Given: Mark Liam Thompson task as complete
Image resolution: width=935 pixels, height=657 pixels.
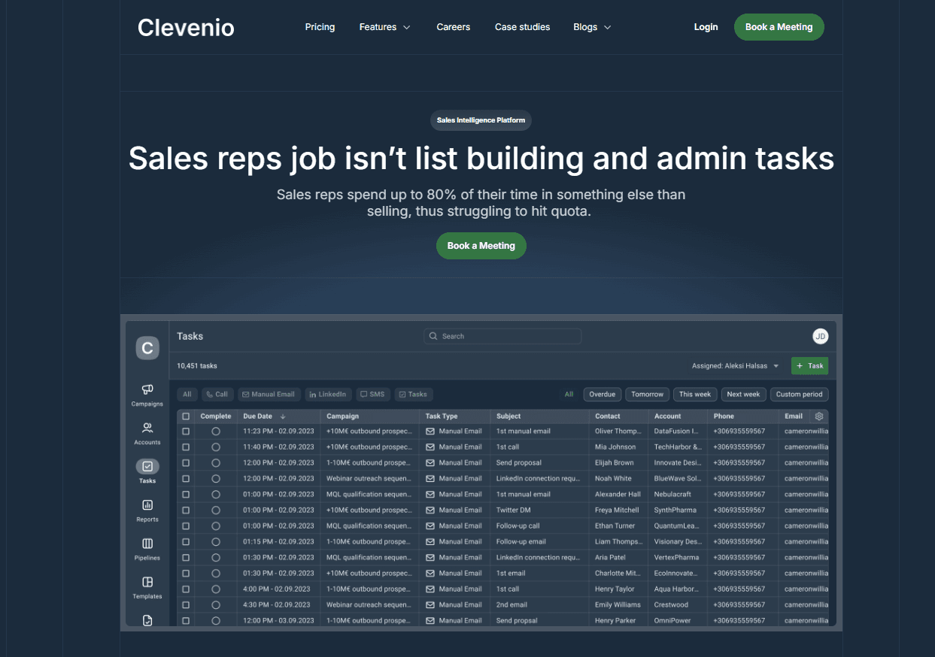Looking at the screenshot, I should point(216,542).
